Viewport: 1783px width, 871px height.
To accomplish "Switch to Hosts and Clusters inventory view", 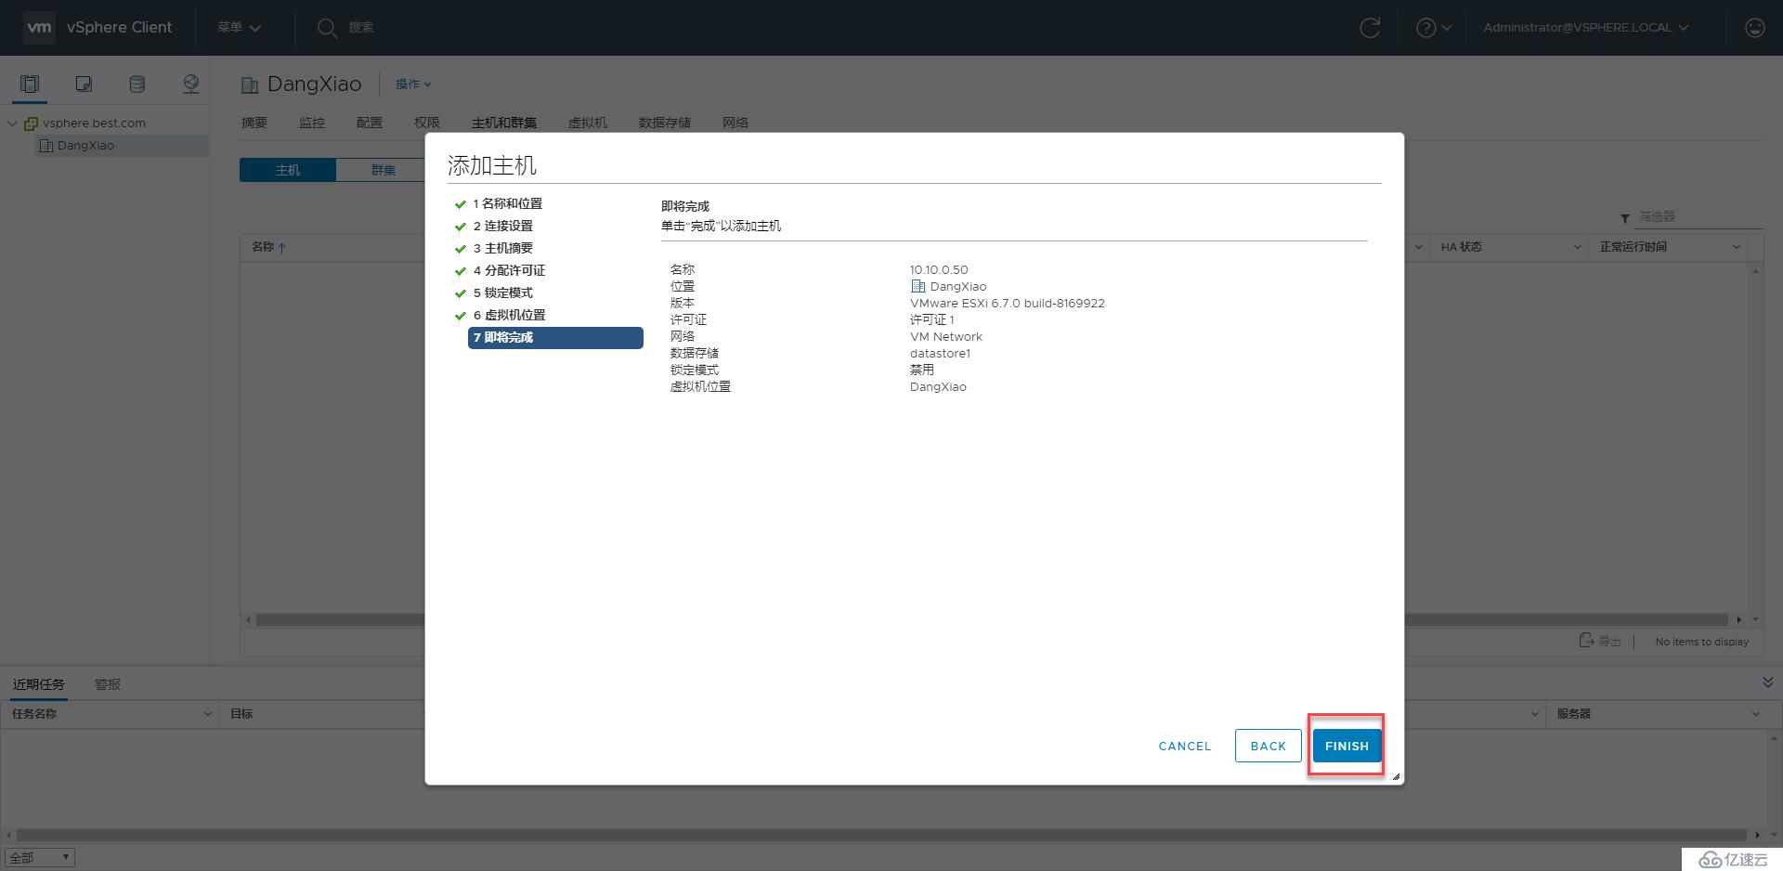I will pos(30,84).
